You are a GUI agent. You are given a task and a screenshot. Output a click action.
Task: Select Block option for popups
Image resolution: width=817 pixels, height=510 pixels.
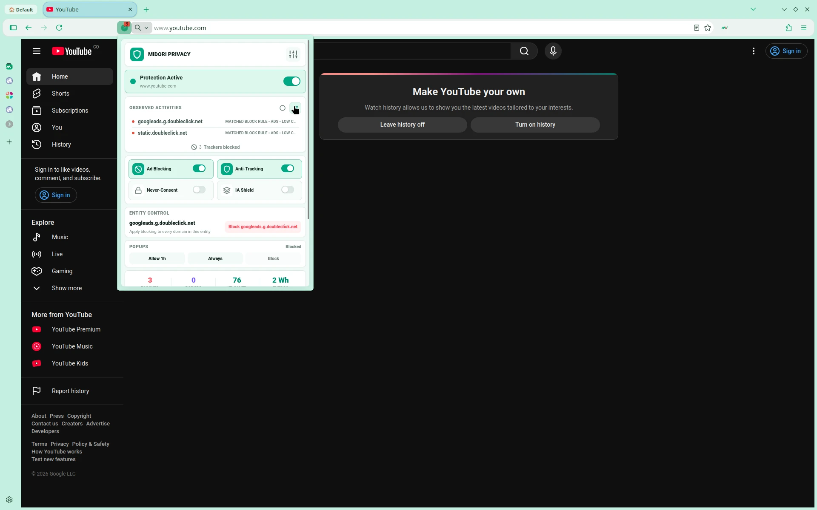tap(273, 258)
